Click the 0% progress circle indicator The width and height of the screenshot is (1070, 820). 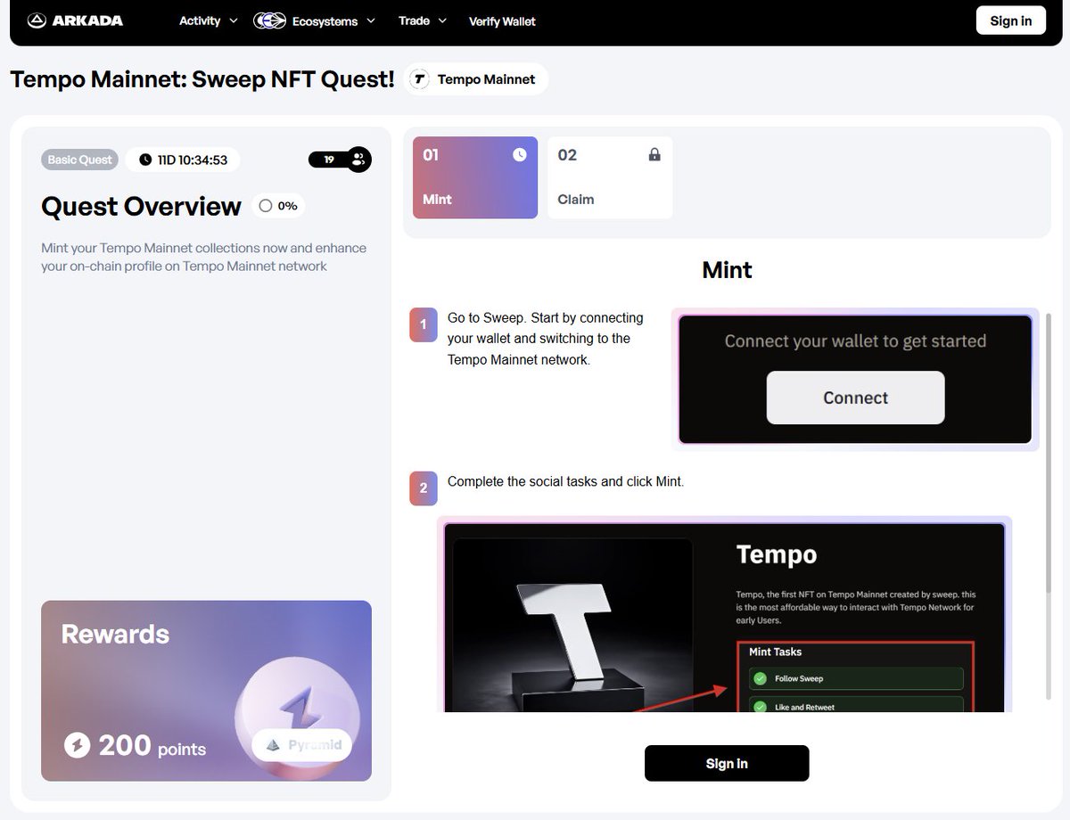(265, 206)
